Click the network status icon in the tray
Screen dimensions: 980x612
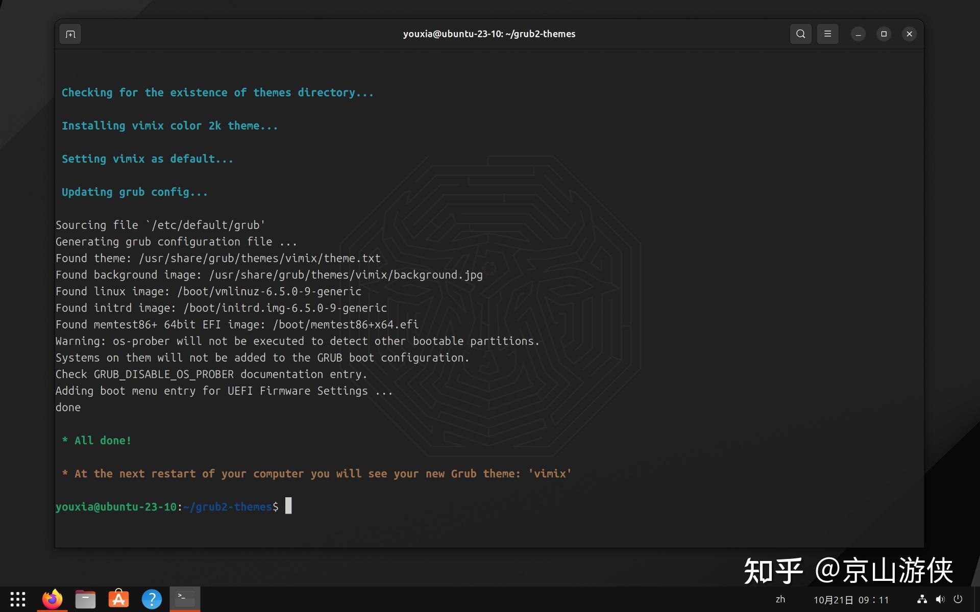(923, 599)
